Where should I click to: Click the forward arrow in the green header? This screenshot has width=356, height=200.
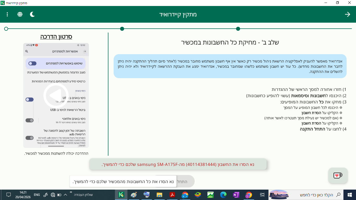347,14
